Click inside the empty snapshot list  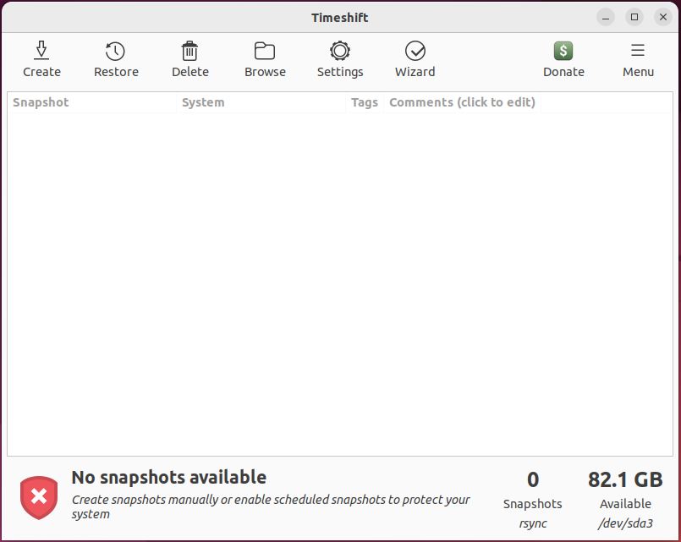(x=338, y=279)
